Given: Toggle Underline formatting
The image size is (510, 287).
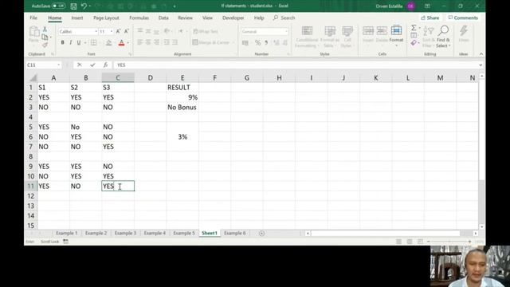Looking at the screenshot, I should click(x=79, y=42).
